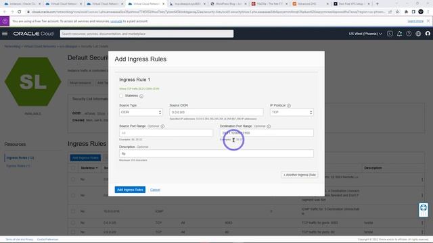This screenshot has width=433, height=243.
Task: Sort by the Stateless column header
Action: 89,168
